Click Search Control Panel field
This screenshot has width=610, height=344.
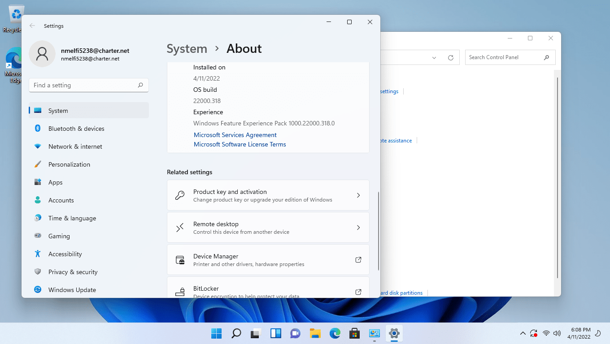pos(510,57)
